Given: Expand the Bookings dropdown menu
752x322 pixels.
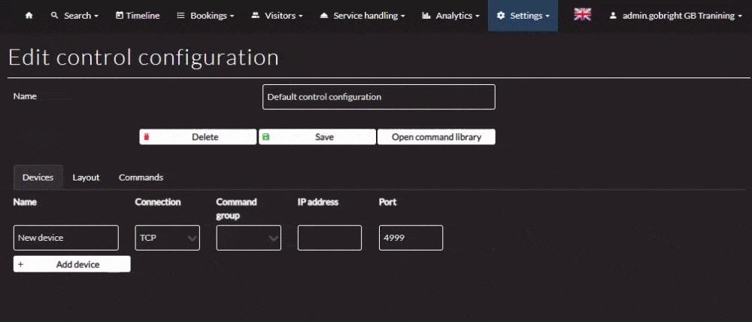Looking at the screenshot, I should point(205,16).
